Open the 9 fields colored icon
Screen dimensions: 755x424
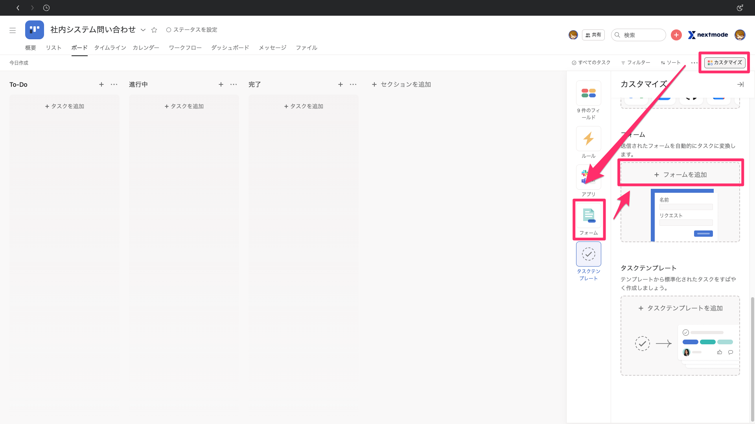coord(588,93)
